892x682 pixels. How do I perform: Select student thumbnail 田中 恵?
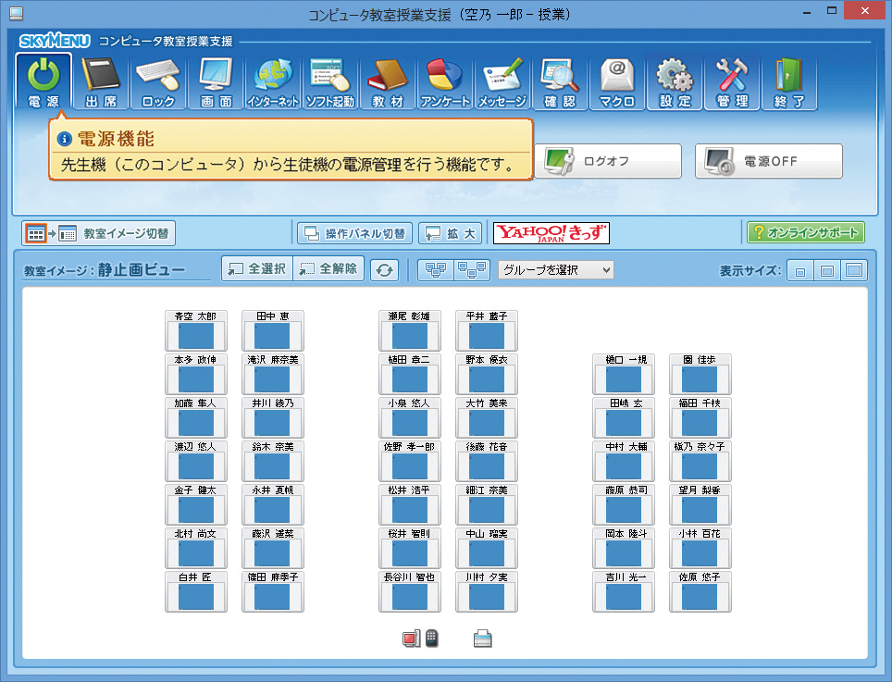click(x=272, y=330)
